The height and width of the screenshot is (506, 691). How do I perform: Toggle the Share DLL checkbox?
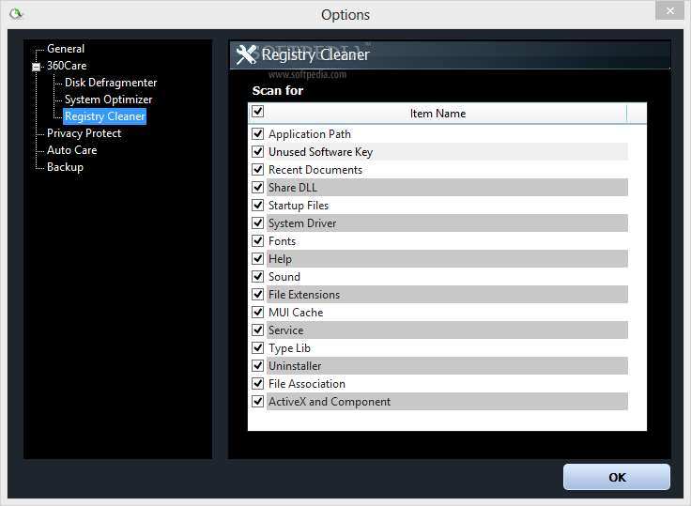coord(258,188)
